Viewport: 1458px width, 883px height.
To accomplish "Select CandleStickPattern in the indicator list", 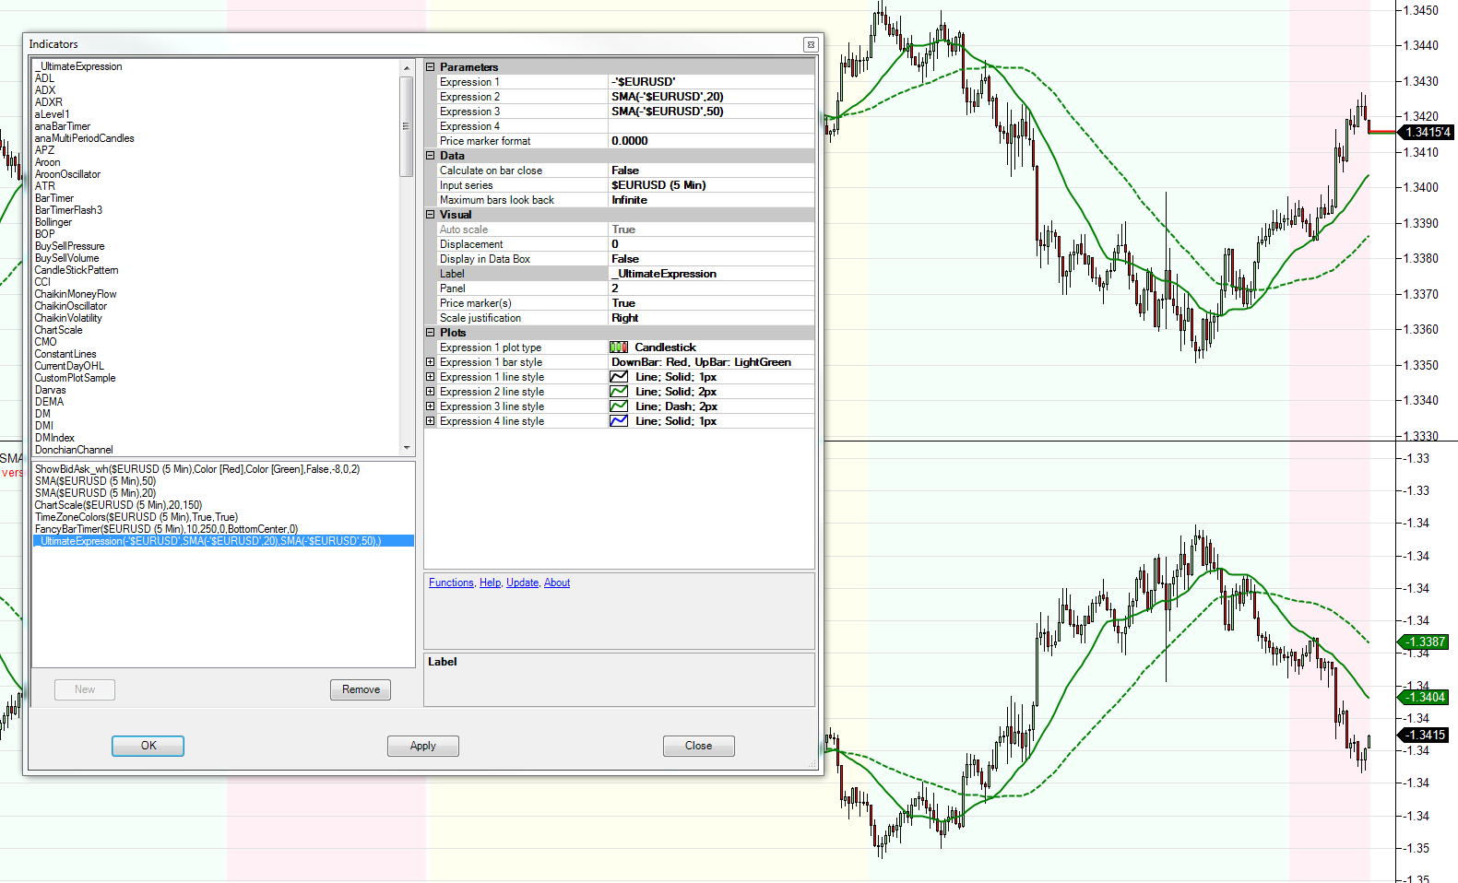I will pyautogui.click(x=77, y=270).
